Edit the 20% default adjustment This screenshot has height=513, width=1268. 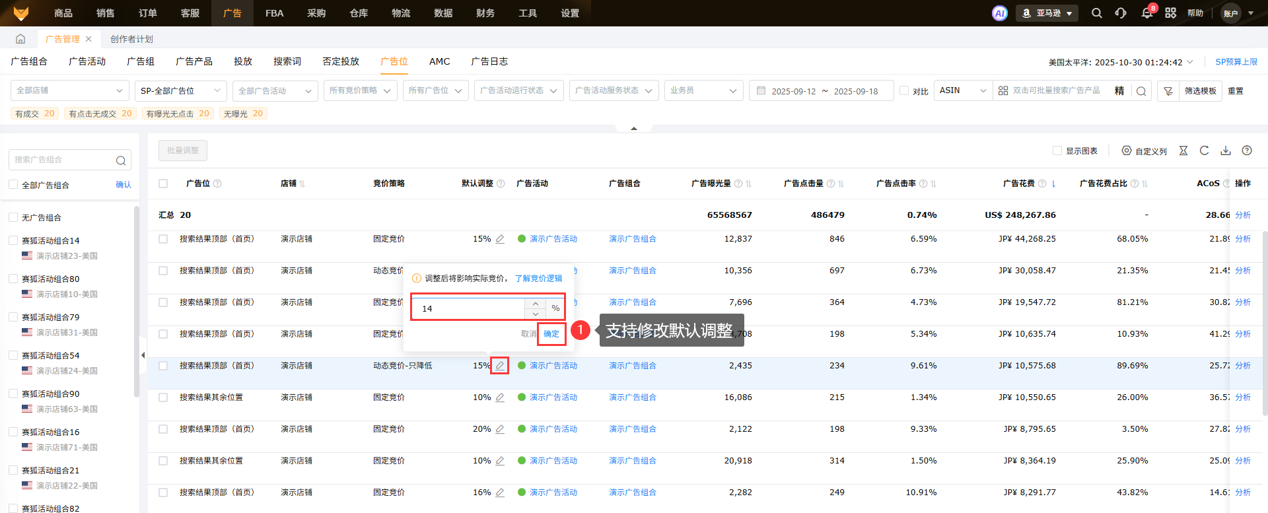click(x=500, y=429)
